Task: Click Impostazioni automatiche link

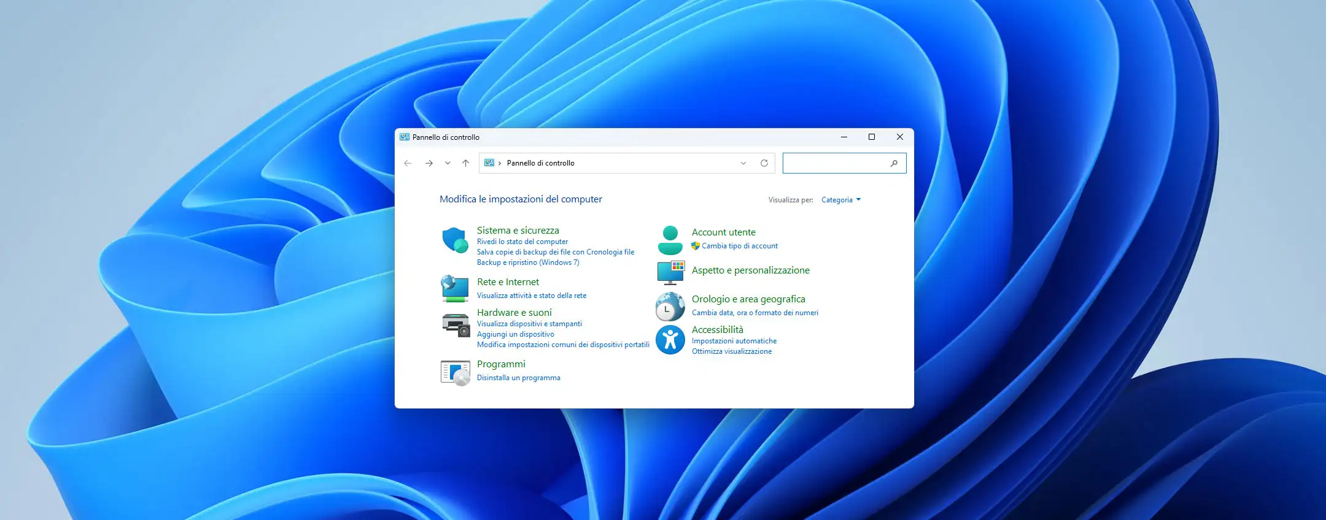Action: [x=734, y=341]
